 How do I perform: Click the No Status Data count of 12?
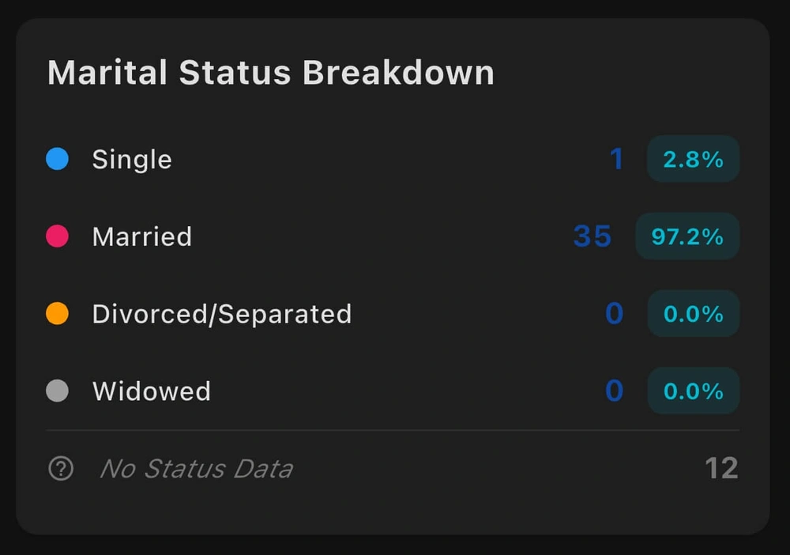721,468
